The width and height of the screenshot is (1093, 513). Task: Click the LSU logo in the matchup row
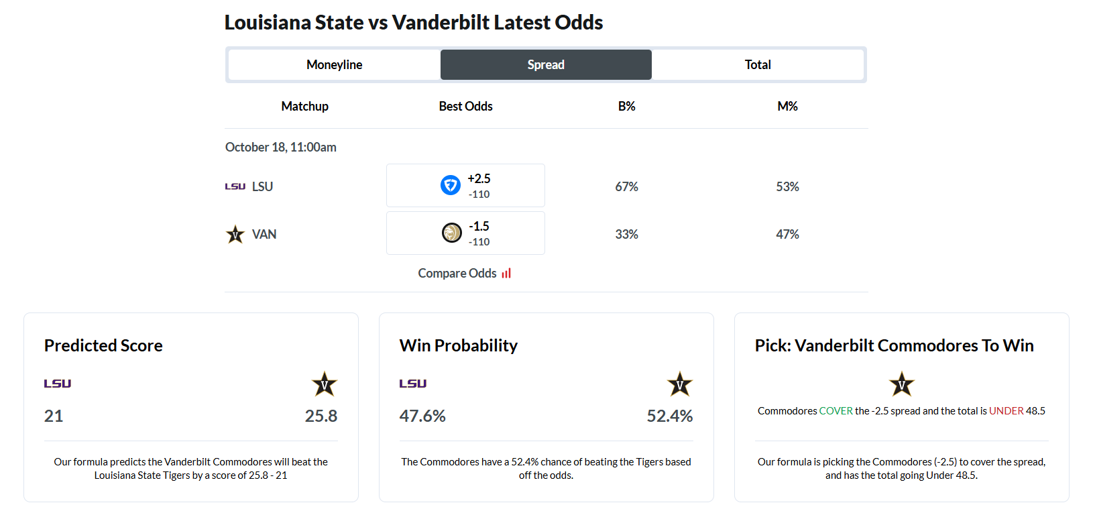tap(235, 186)
